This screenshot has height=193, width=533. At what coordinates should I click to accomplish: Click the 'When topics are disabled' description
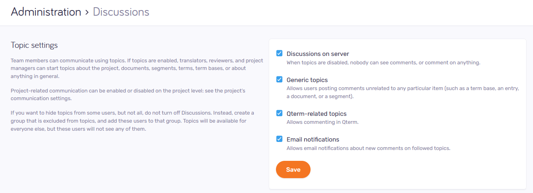pyautogui.click(x=384, y=63)
